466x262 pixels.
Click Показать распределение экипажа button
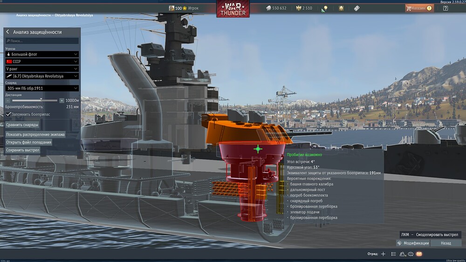[x=35, y=134]
